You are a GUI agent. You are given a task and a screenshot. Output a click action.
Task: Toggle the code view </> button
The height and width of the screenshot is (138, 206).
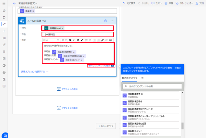coord(111,40)
